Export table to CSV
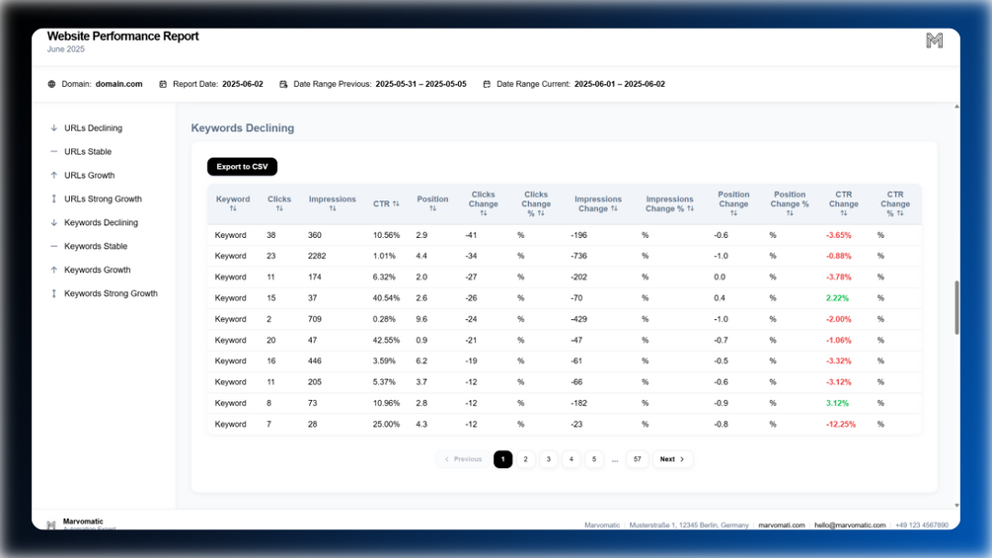Viewport: 992px width, 558px height. pos(242,166)
